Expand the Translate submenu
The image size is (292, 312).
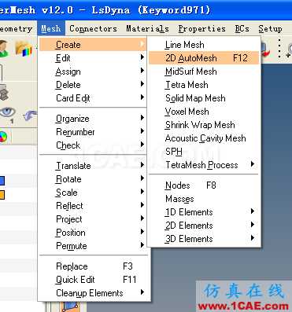pos(93,166)
